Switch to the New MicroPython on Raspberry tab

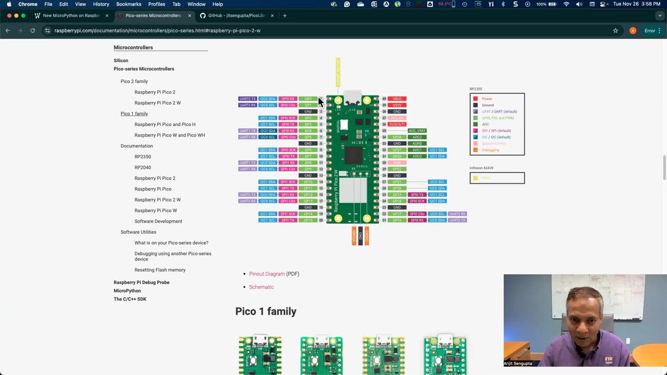71,16
